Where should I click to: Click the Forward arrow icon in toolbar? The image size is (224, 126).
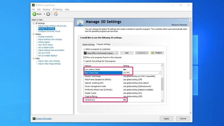click(x=48, y=14)
